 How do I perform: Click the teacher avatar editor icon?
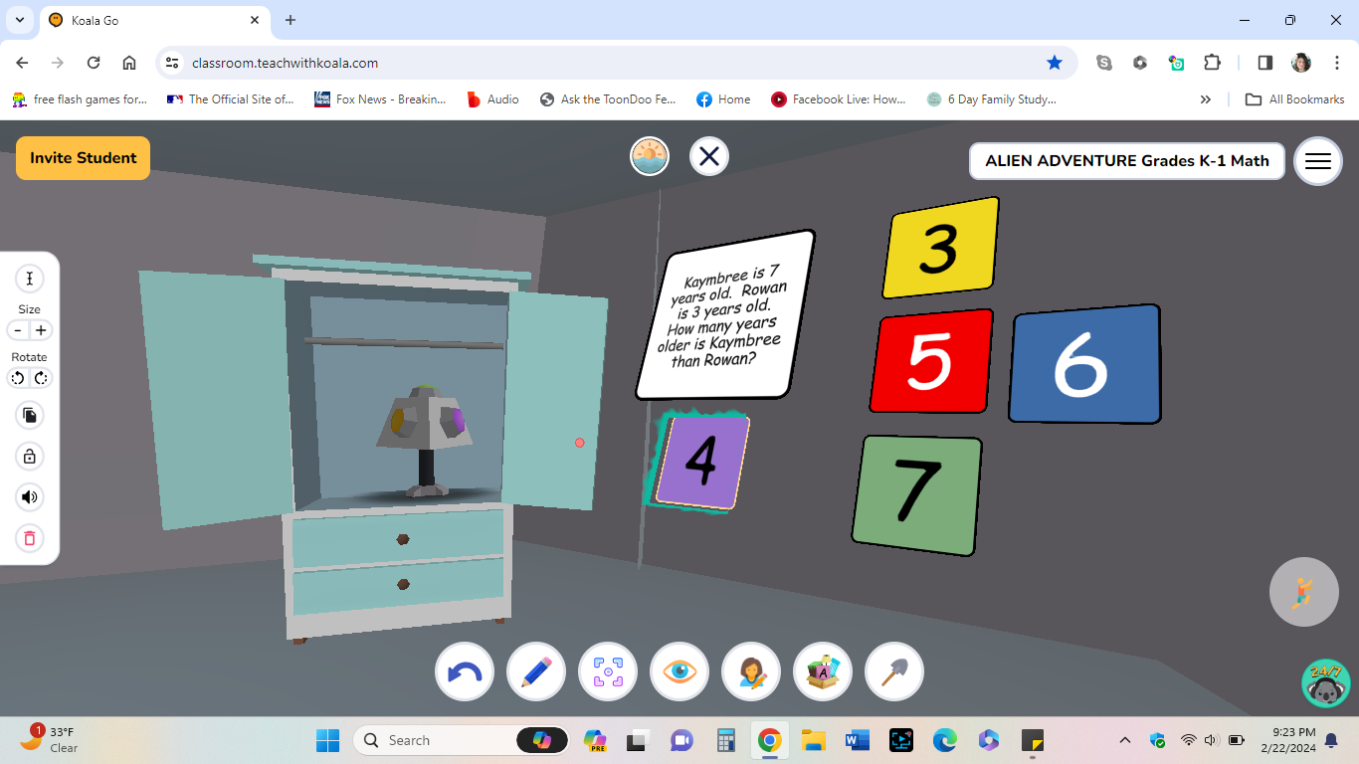[x=751, y=671]
